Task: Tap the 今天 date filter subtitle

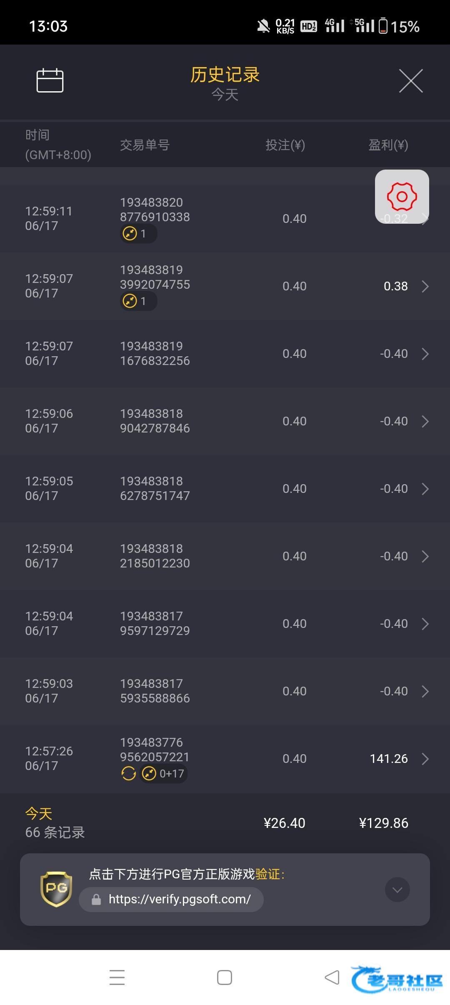Action: [225, 95]
